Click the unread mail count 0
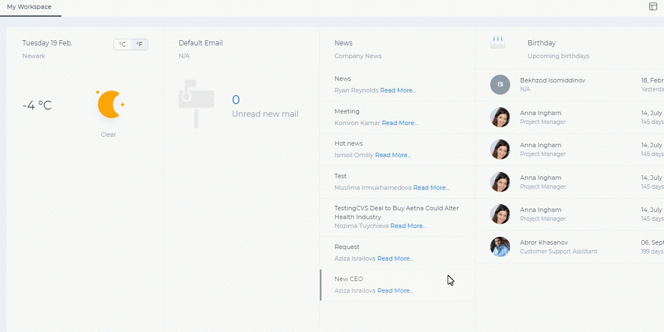Image resolution: width=664 pixels, height=332 pixels. point(236,100)
